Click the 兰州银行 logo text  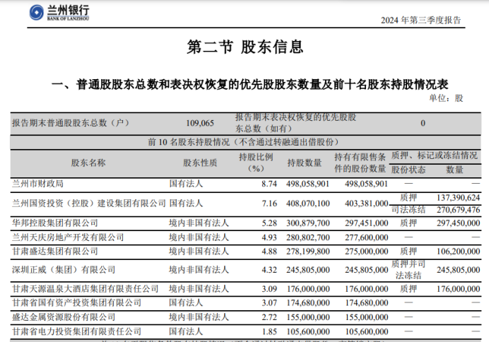68,11
